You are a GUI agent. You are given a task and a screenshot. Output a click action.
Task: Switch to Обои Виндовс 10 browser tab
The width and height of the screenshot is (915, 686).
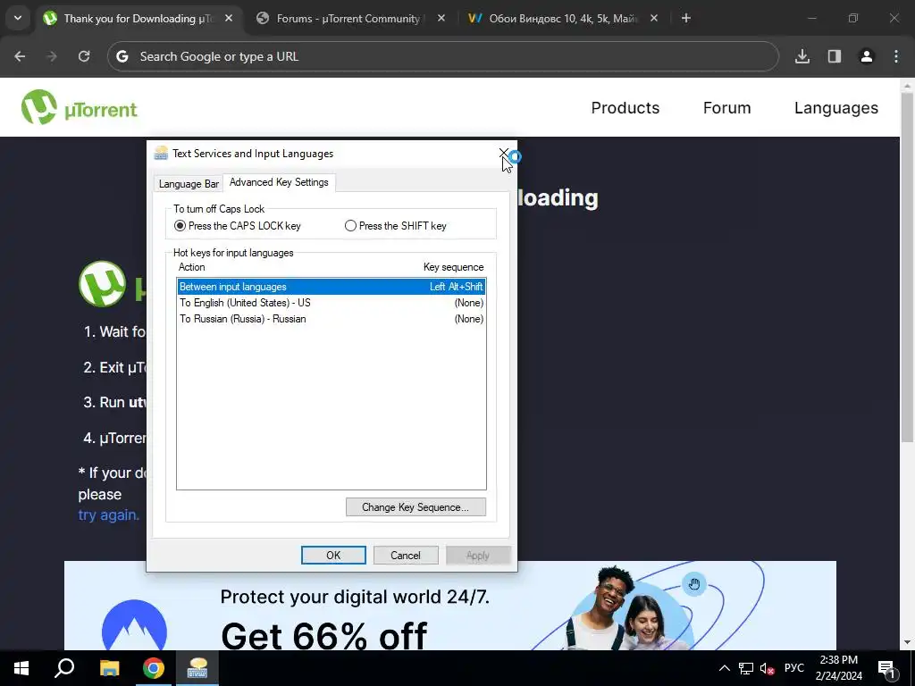tap(563, 19)
